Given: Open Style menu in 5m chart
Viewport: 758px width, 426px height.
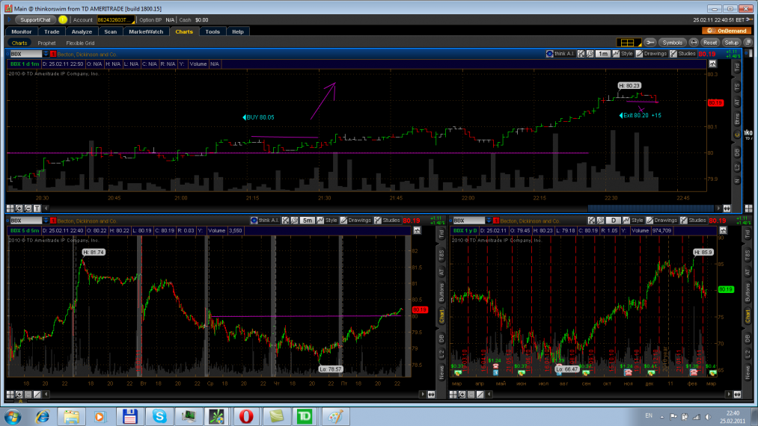Looking at the screenshot, I should point(327,220).
